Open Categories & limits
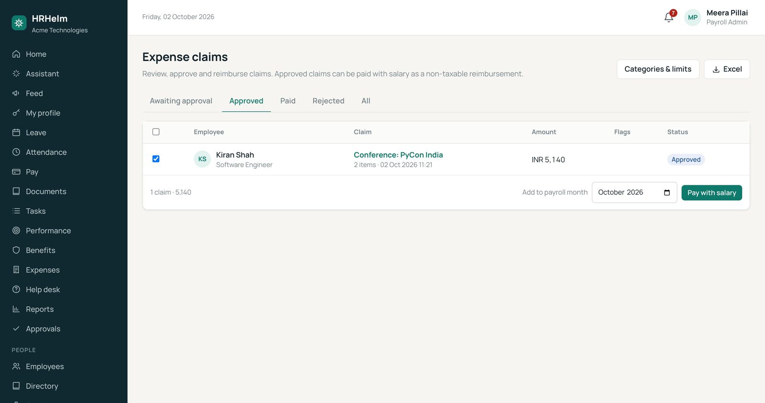Viewport: 765px width, 403px height. [658, 69]
